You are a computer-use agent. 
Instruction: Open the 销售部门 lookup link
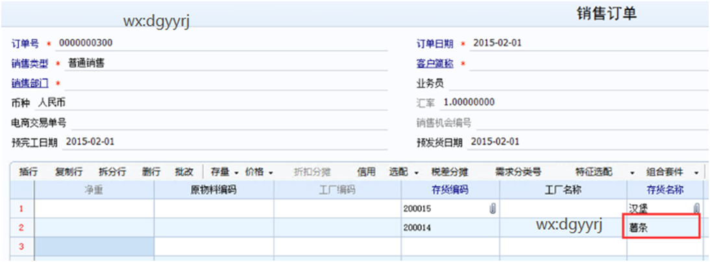(x=29, y=83)
